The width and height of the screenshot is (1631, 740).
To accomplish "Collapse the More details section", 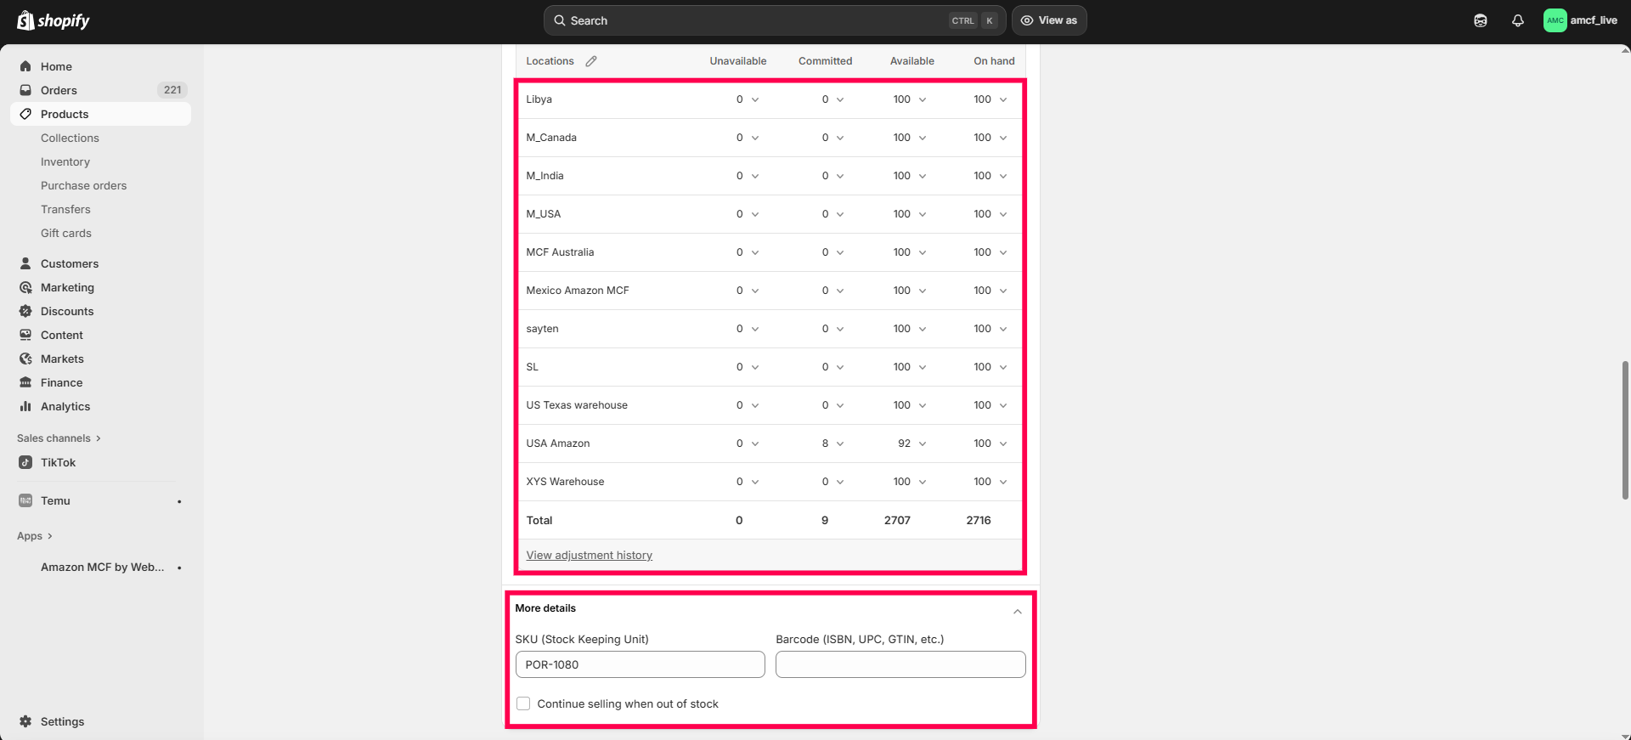I will [1017, 612].
